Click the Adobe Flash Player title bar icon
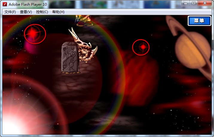214x137 pixels. (5, 4)
